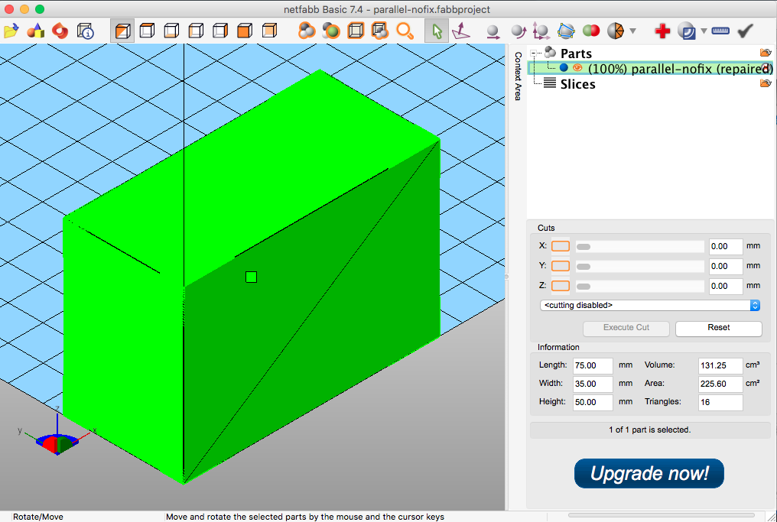The width and height of the screenshot is (777, 522).
Task: Choose the align to bottom plane tool
Action: (x=461, y=31)
